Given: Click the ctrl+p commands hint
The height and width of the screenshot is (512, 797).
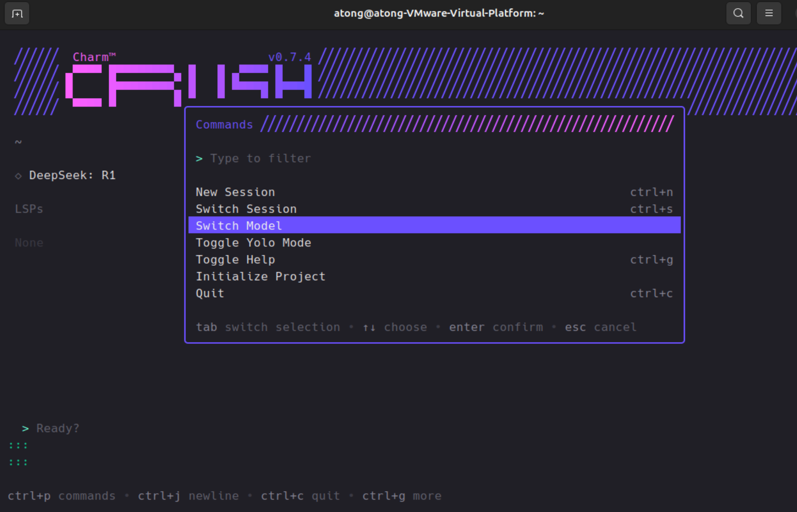Looking at the screenshot, I should pyautogui.click(x=61, y=496).
